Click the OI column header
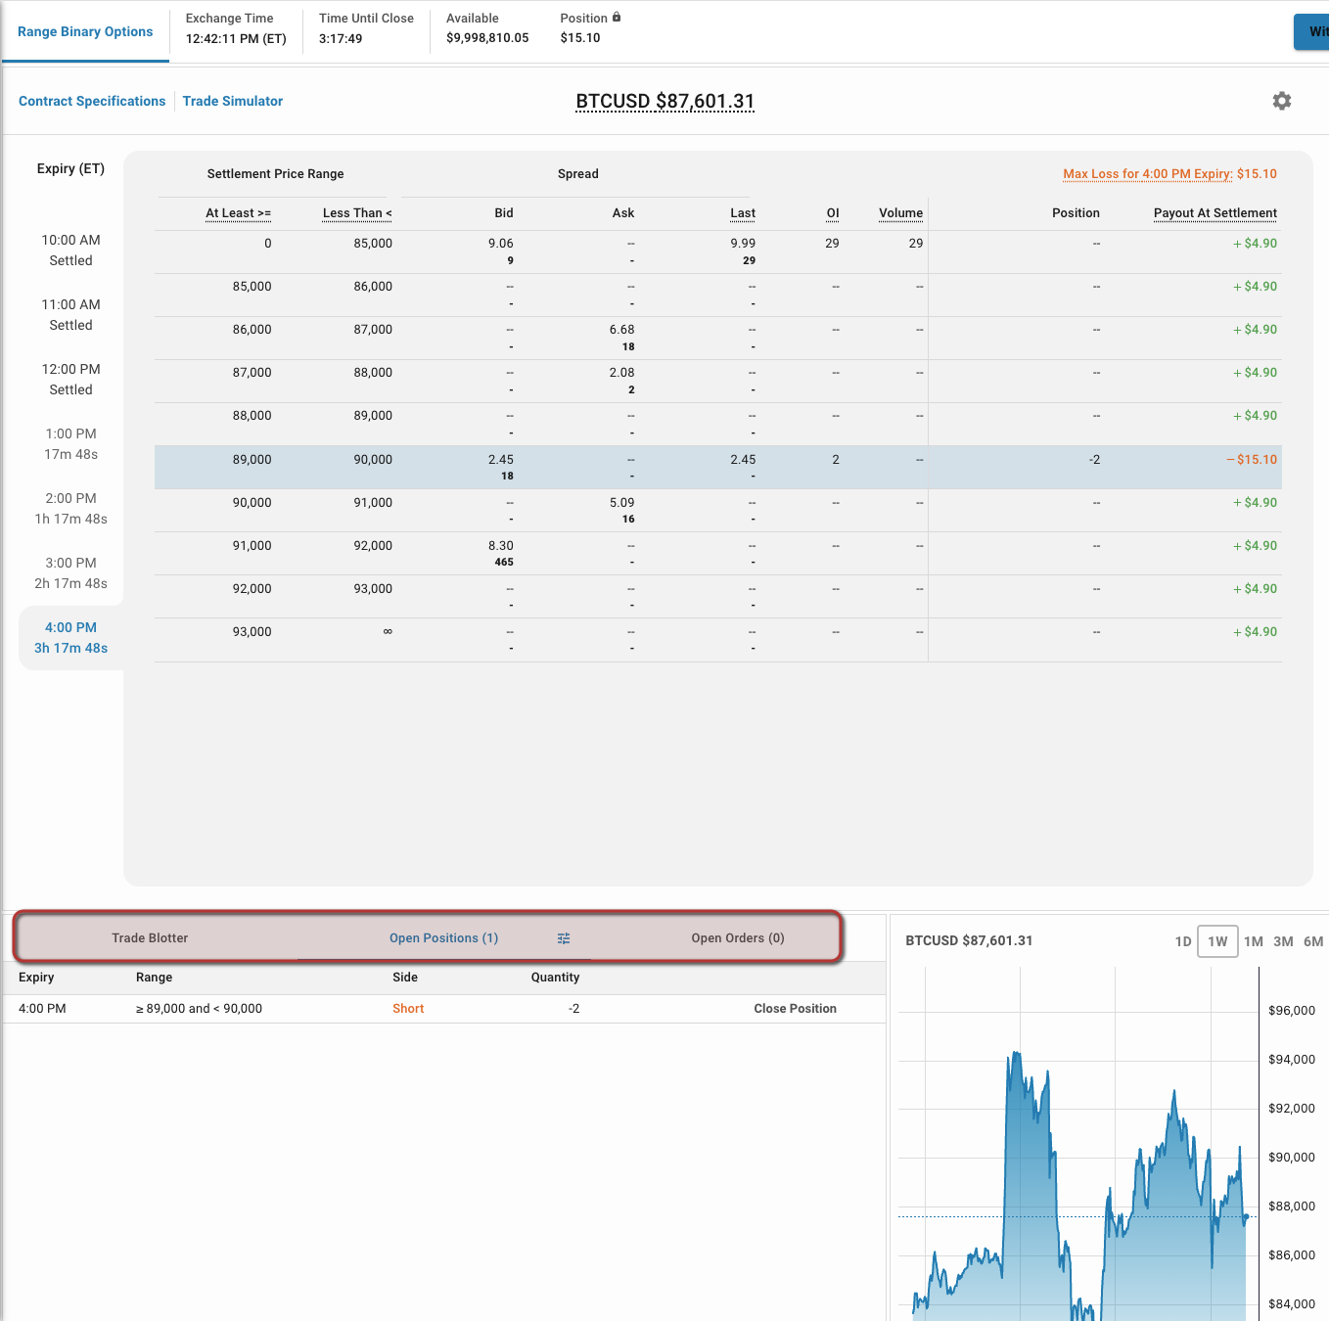1329x1321 pixels. point(833,213)
